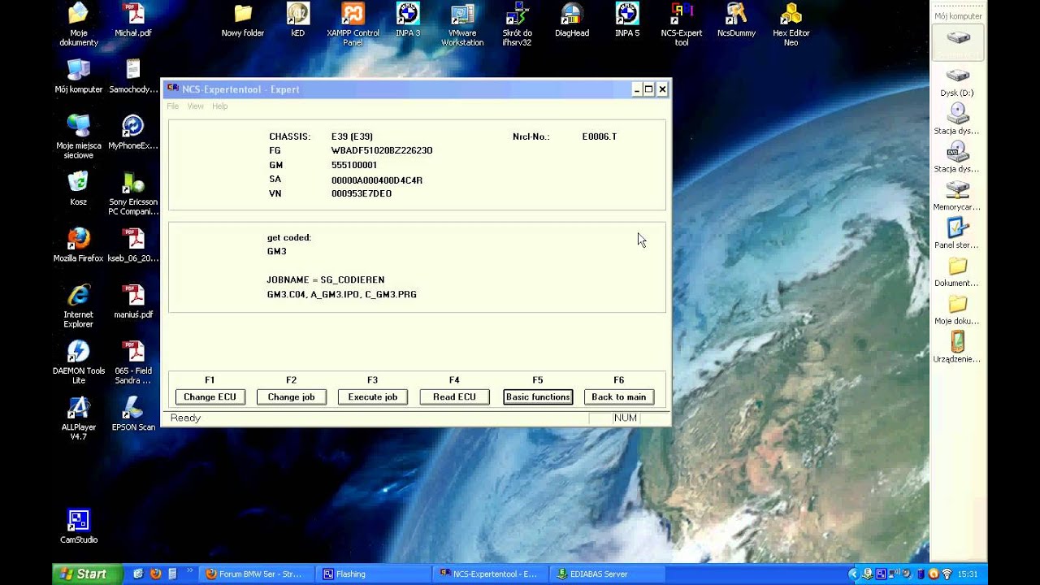Switch to EDIABAS Server taskbar window
This screenshot has height=585, width=1040.
click(607, 574)
